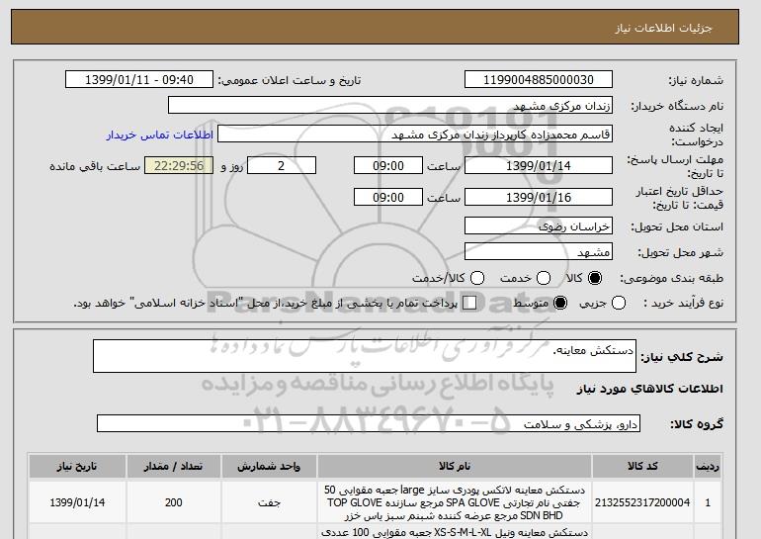The image size is (761, 539).
Task: Click delivery province field خراسان رضوی
Action: 539,226
